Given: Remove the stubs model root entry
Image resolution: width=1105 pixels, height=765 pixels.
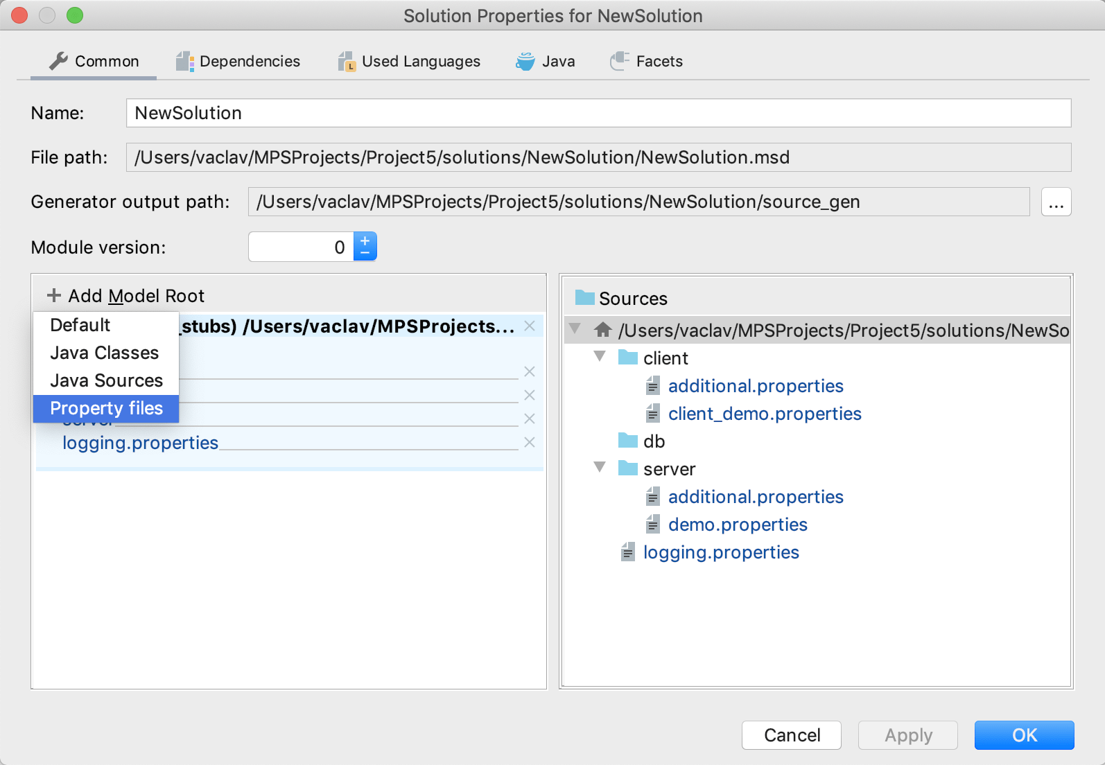Looking at the screenshot, I should point(530,326).
